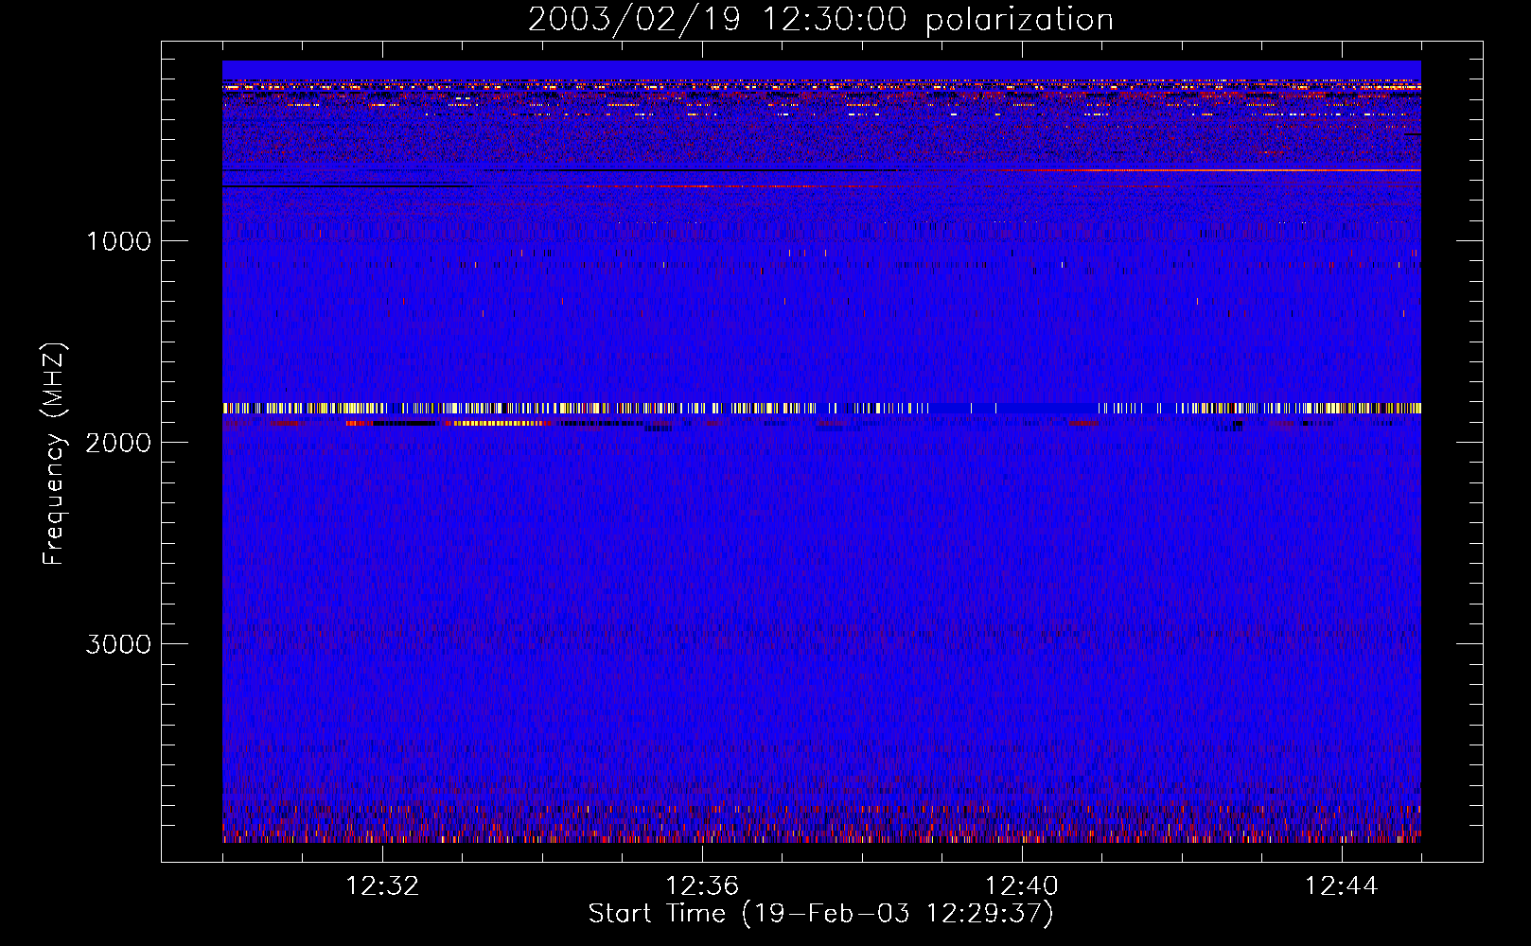Click the 'Start Time (19-Feb-03 12:29:37)' axis label
This screenshot has width=1531, height=946.
[x=820, y=914]
